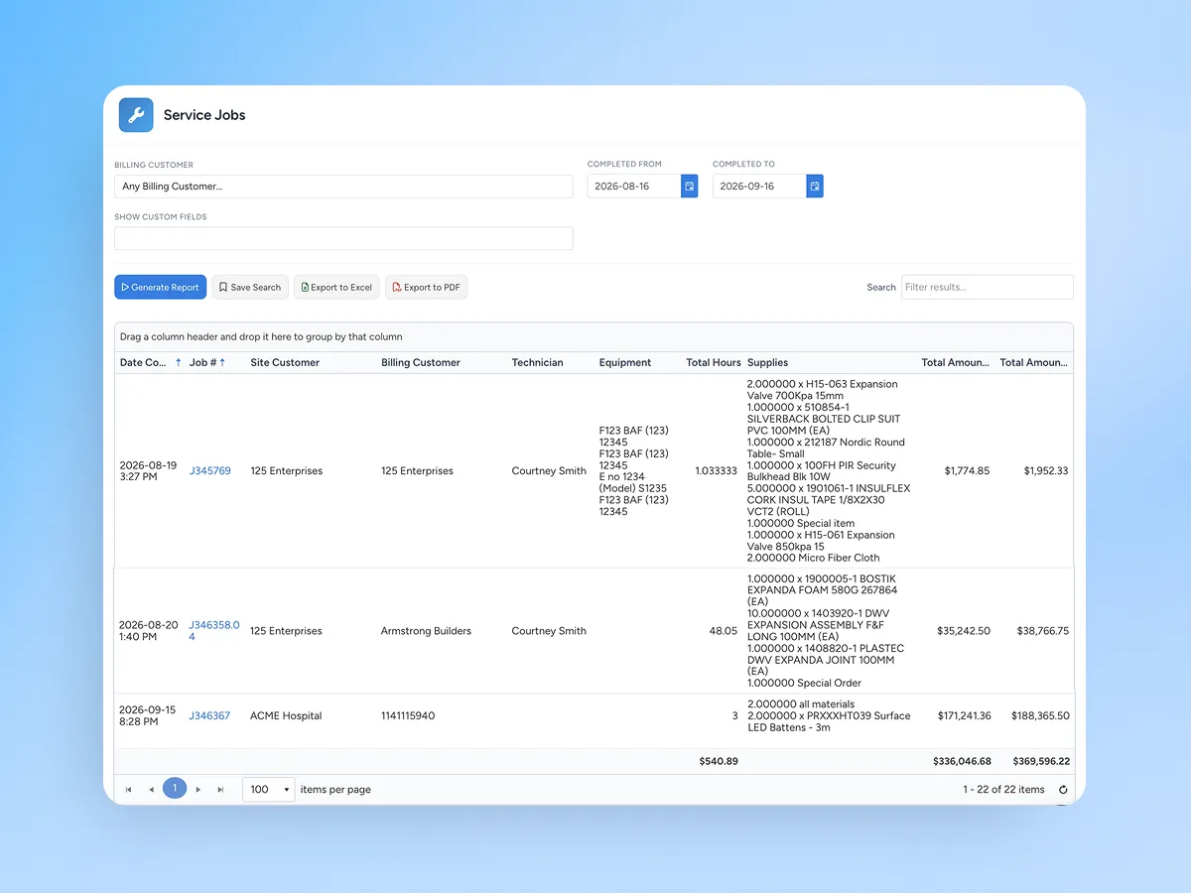Image resolution: width=1191 pixels, height=893 pixels.
Task: Go to previous page of results
Action: (151, 790)
